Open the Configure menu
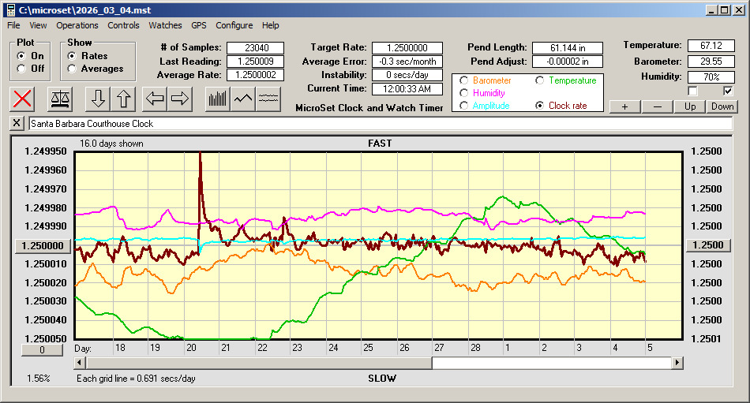750x403 pixels. point(234,25)
